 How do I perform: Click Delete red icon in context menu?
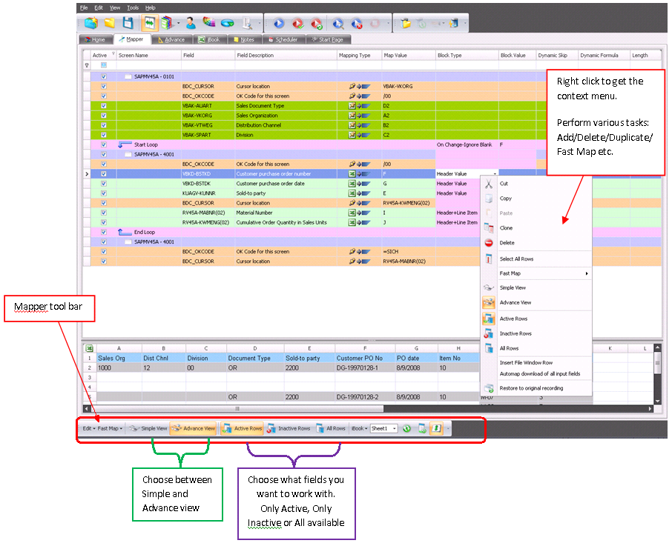489,243
